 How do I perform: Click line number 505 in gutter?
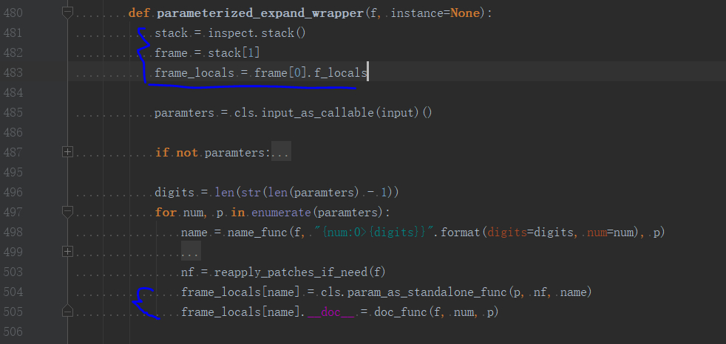pos(13,312)
